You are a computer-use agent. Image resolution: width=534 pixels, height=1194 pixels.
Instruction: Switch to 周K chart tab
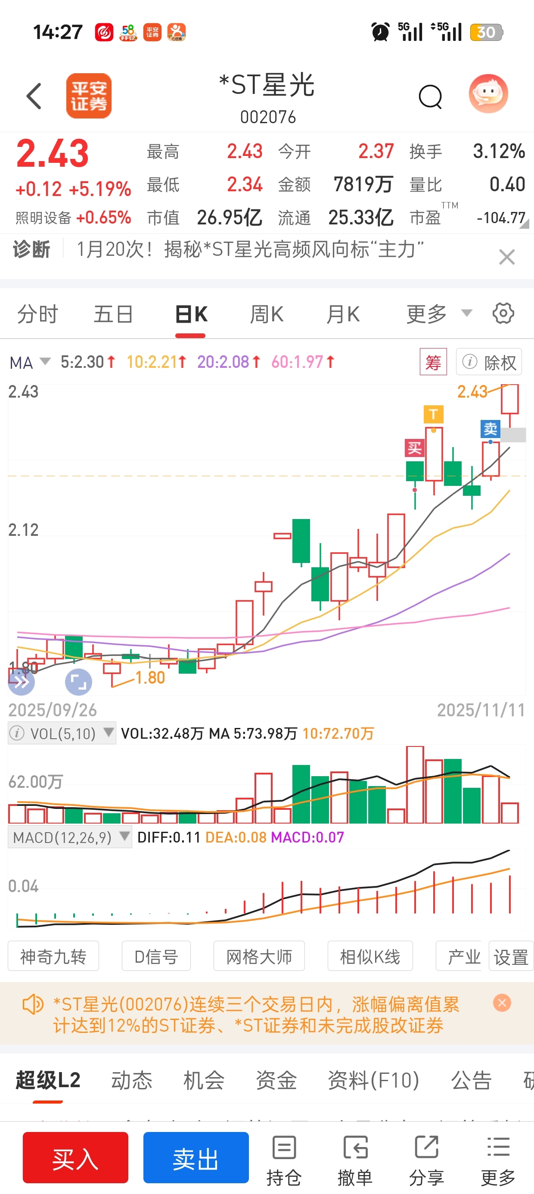coord(267,314)
